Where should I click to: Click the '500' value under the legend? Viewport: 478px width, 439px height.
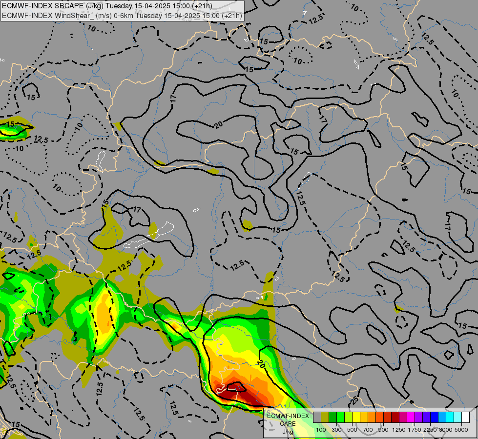click(352, 430)
